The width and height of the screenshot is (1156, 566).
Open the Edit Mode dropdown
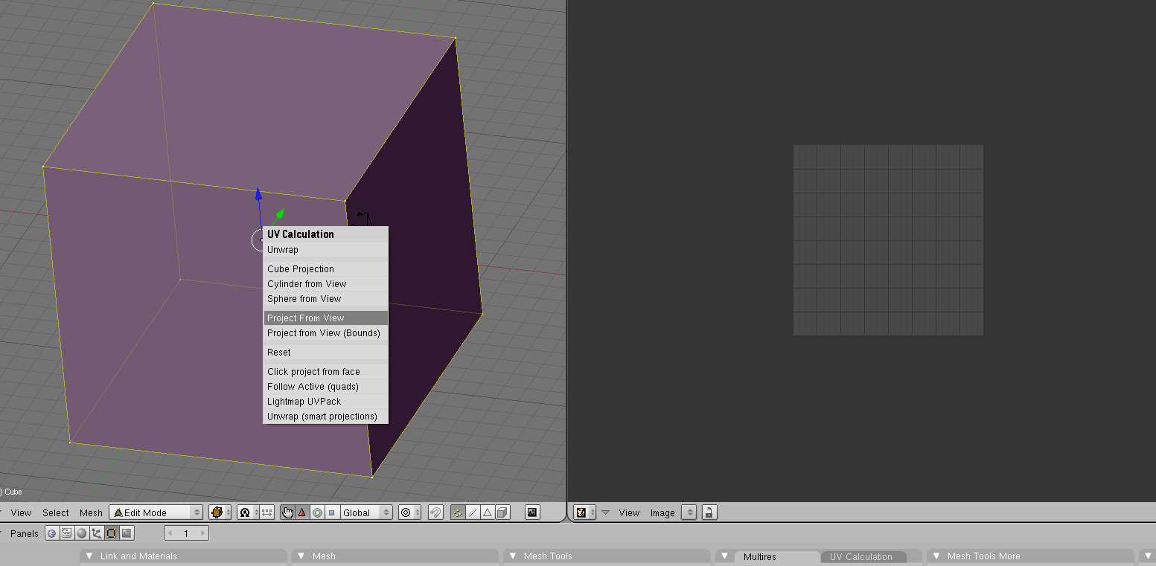[156, 512]
